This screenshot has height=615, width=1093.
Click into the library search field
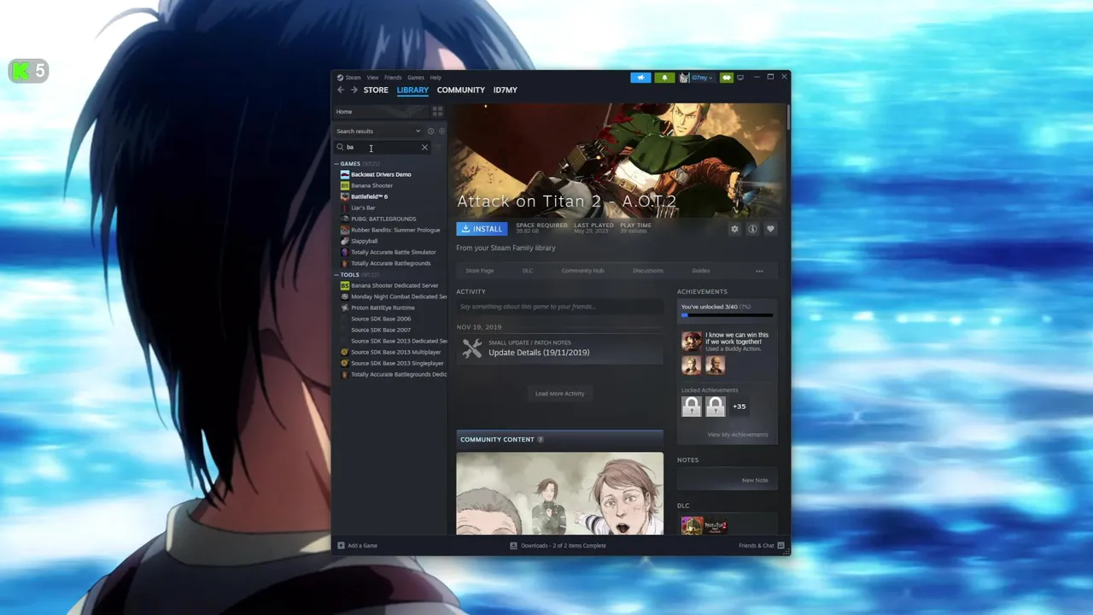(x=382, y=147)
